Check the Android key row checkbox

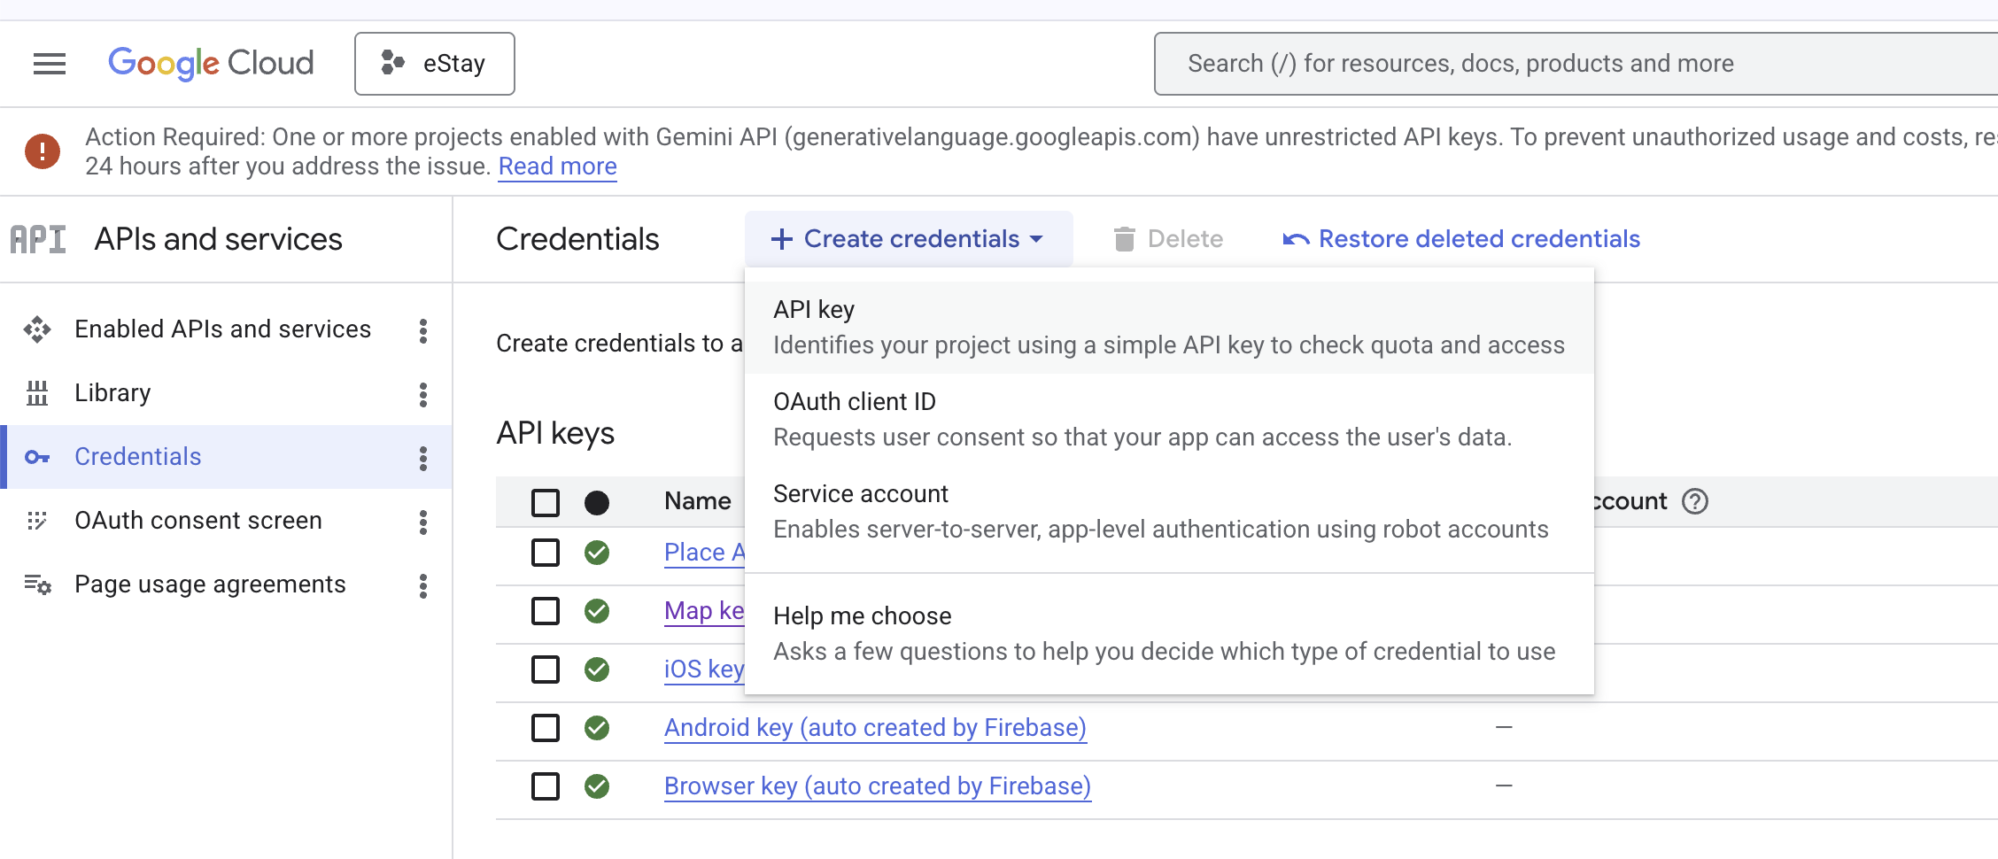[546, 728]
